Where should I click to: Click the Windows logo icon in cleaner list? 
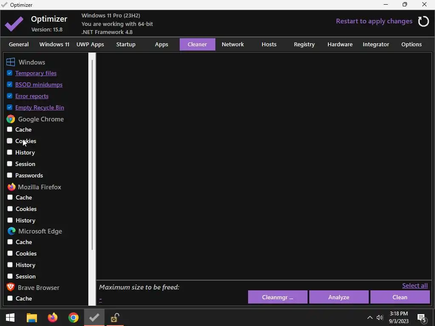coord(11,62)
